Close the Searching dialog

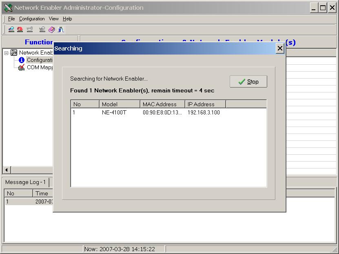click(x=280, y=48)
